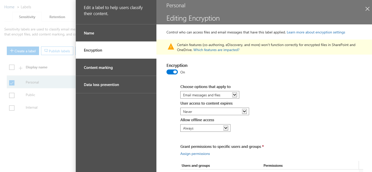The width and height of the screenshot is (372, 172).
Task: Turn off the Encryption toggle
Action: click(x=172, y=72)
